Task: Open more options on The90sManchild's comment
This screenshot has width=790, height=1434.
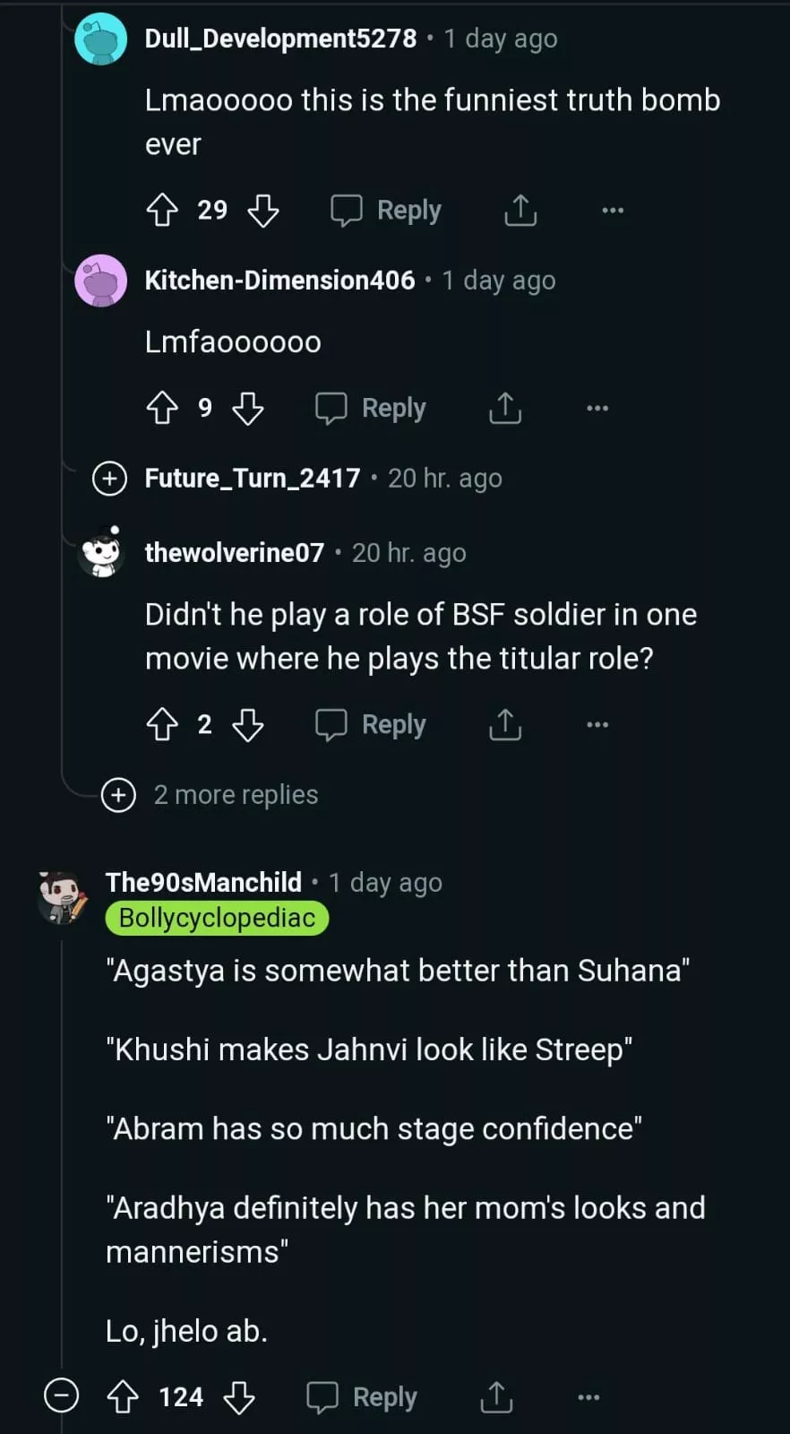Action: [588, 1397]
